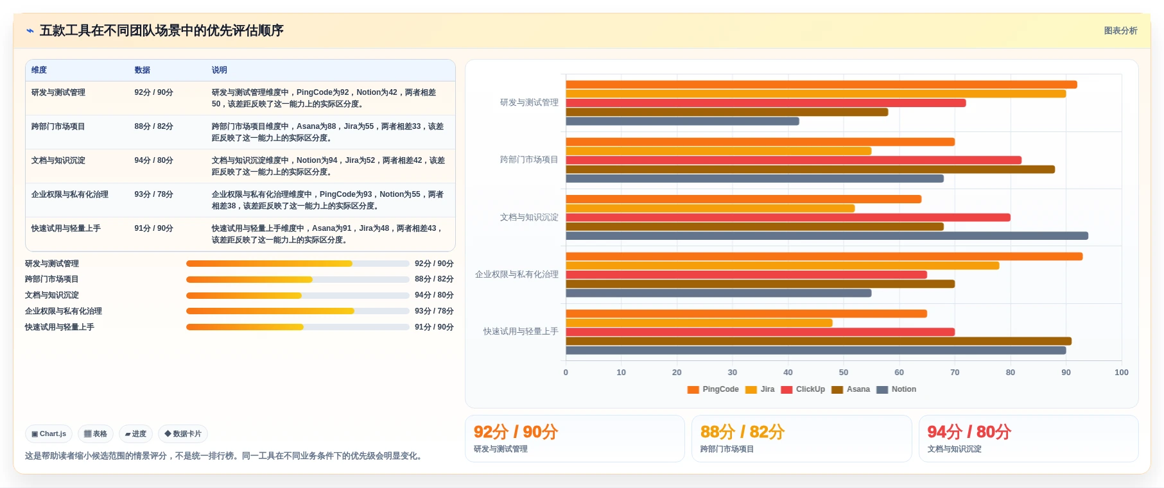This screenshot has width=1164, height=488.
Task: Open the 94分 / 80分 文档与知识沉淀 data card
Action: click(1029, 439)
